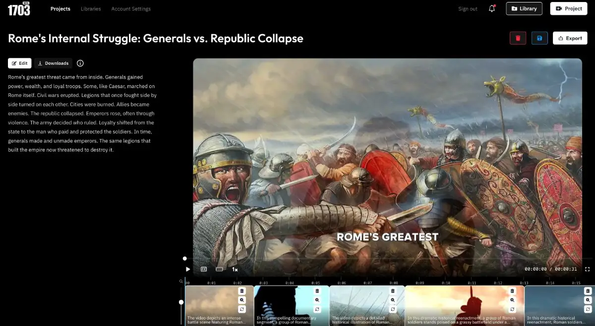The height and width of the screenshot is (326, 595).
Task: Toggle closed captions on the video
Action: [x=203, y=269]
